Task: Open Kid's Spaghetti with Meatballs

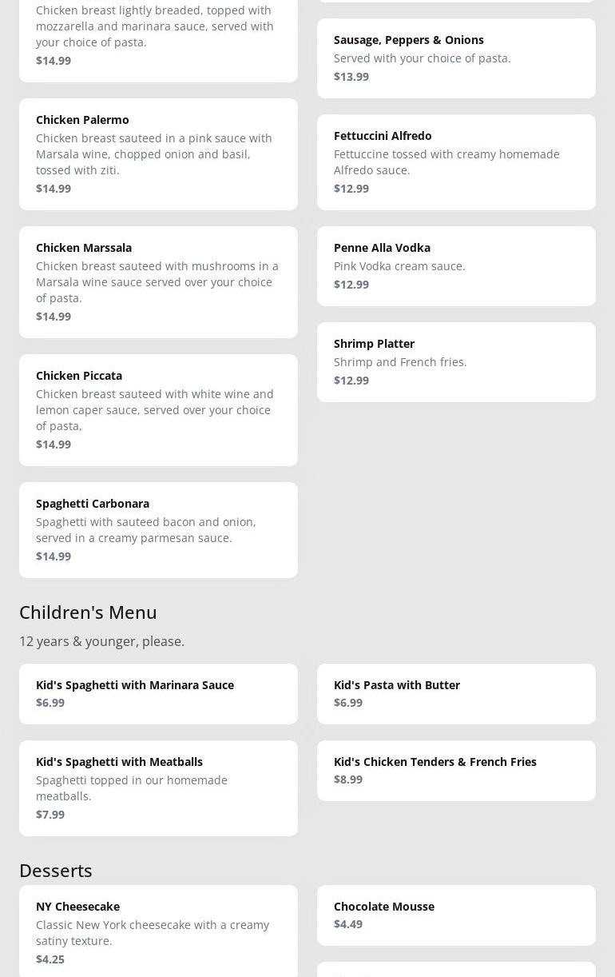Action: (x=158, y=788)
